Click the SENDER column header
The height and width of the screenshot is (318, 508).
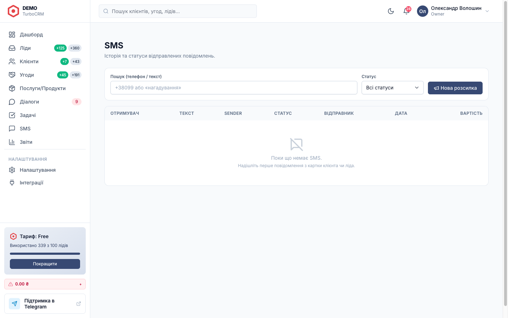[x=233, y=113]
